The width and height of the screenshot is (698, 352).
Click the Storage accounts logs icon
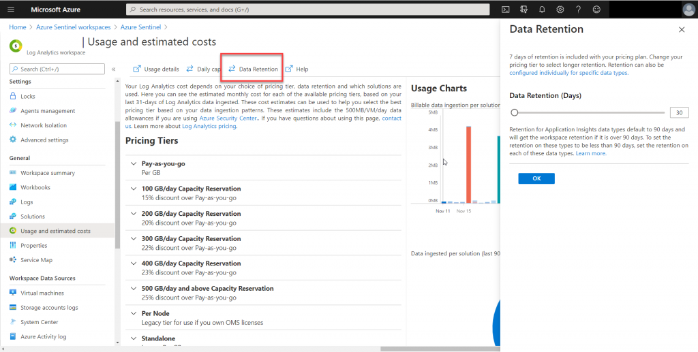(13, 308)
